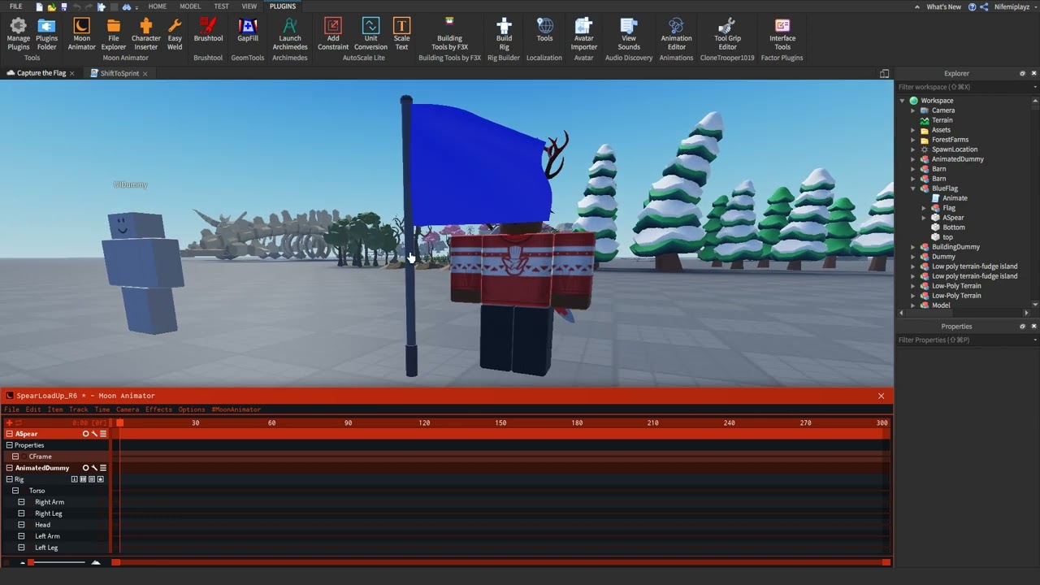The width and height of the screenshot is (1040, 585).
Task: Open the Animation Editor plugin
Action: pos(676,34)
